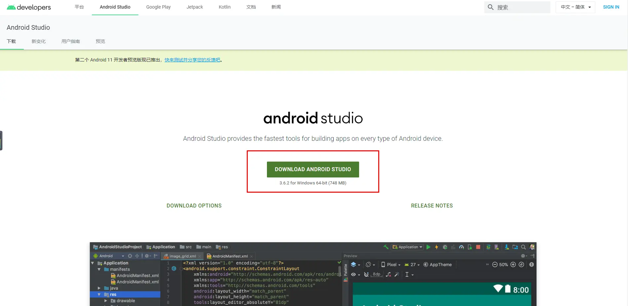Viewport: 628px width, 306px height.
Task: Switch to the image_grid.xml editor tab
Action: [x=183, y=256]
